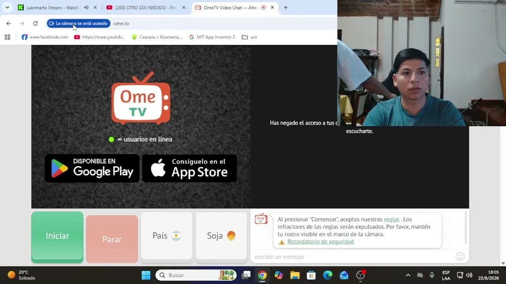Click the OmeTV avatar icon in the chat
The image size is (506, 284).
261,219
